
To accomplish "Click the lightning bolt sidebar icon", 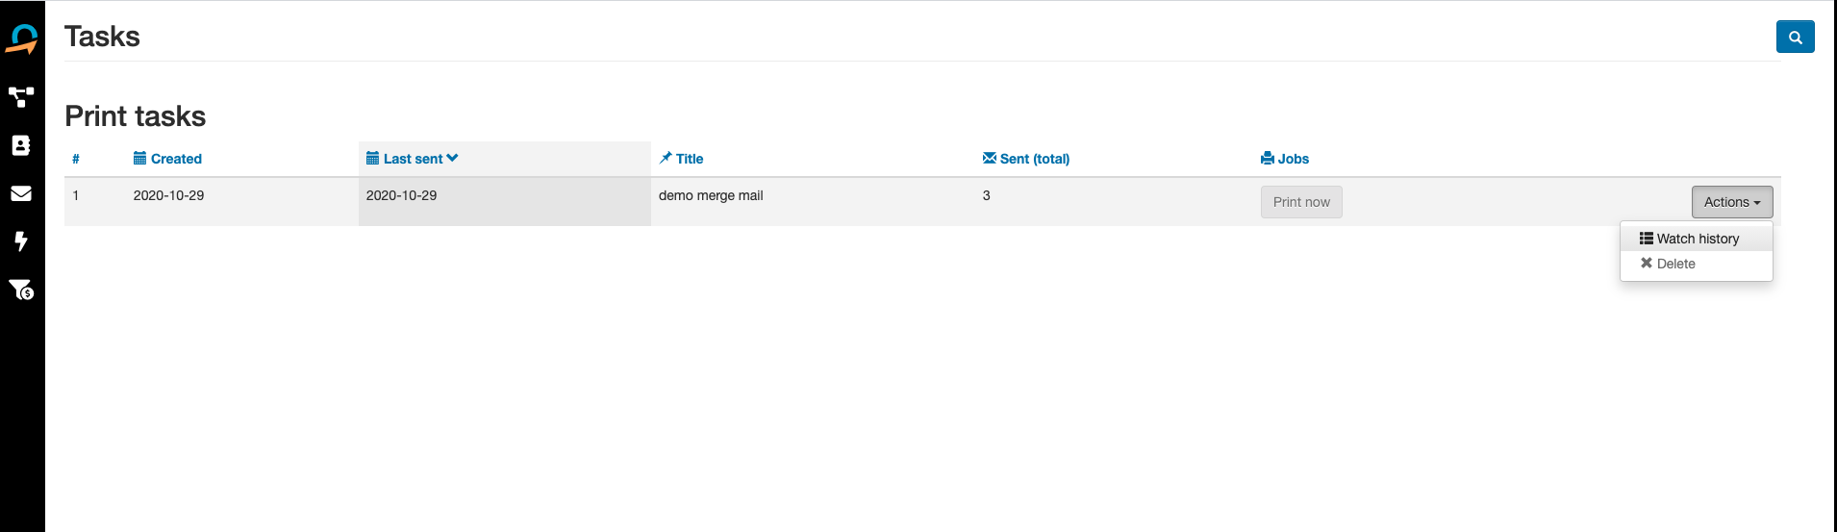I will pos(21,241).
